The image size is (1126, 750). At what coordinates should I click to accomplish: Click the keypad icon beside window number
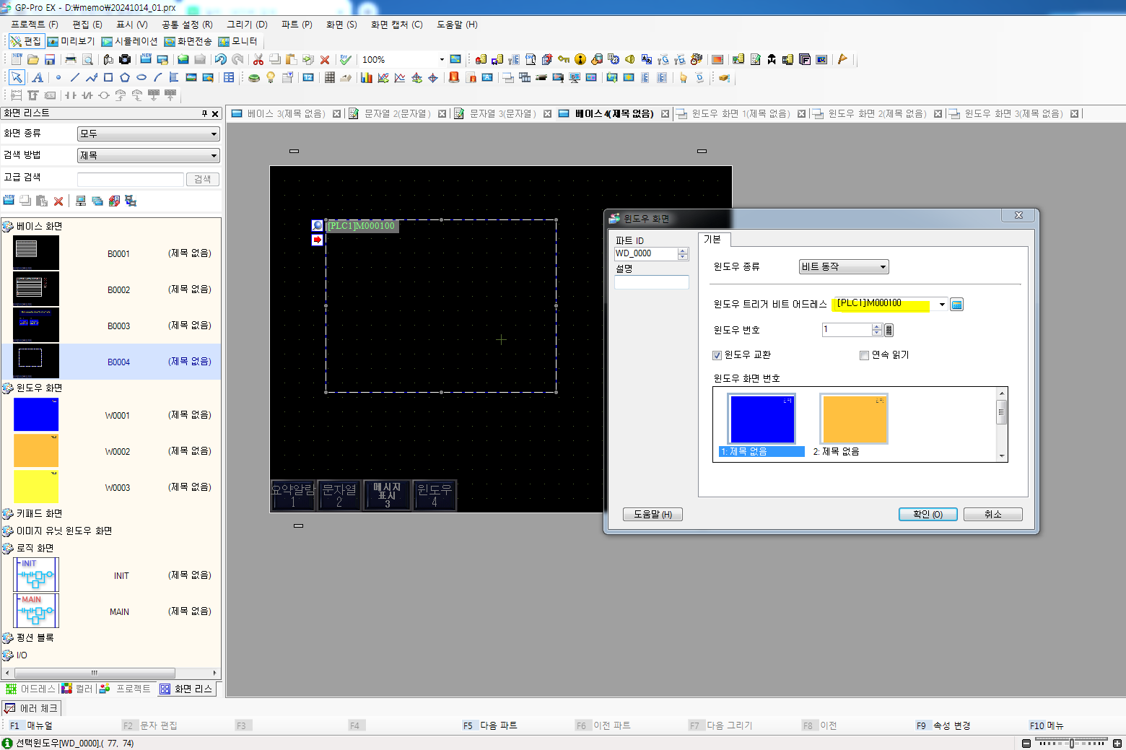click(889, 330)
